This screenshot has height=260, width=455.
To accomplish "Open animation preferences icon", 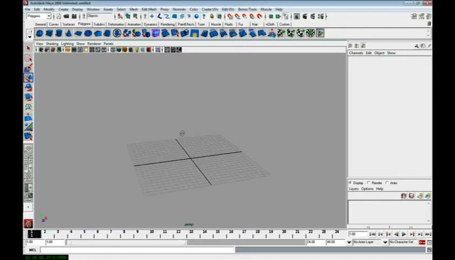I will point(430,242).
